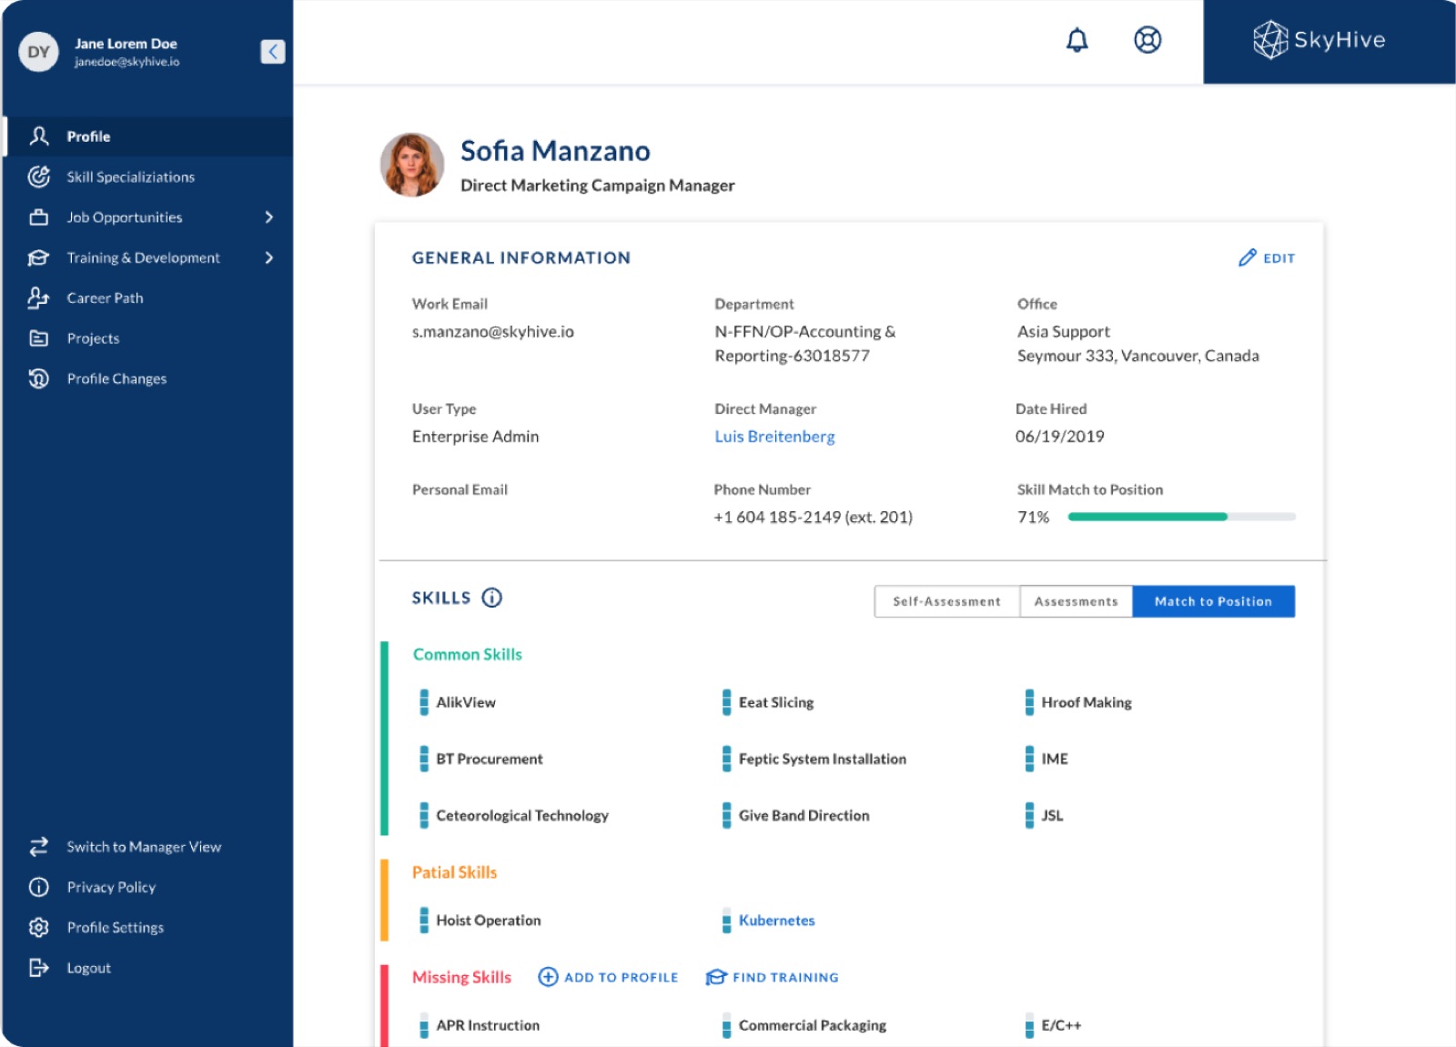The height and width of the screenshot is (1047, 1456).
Task: Click the Job Opportunities briefcase icon
Action: click(x=38, y=217)
